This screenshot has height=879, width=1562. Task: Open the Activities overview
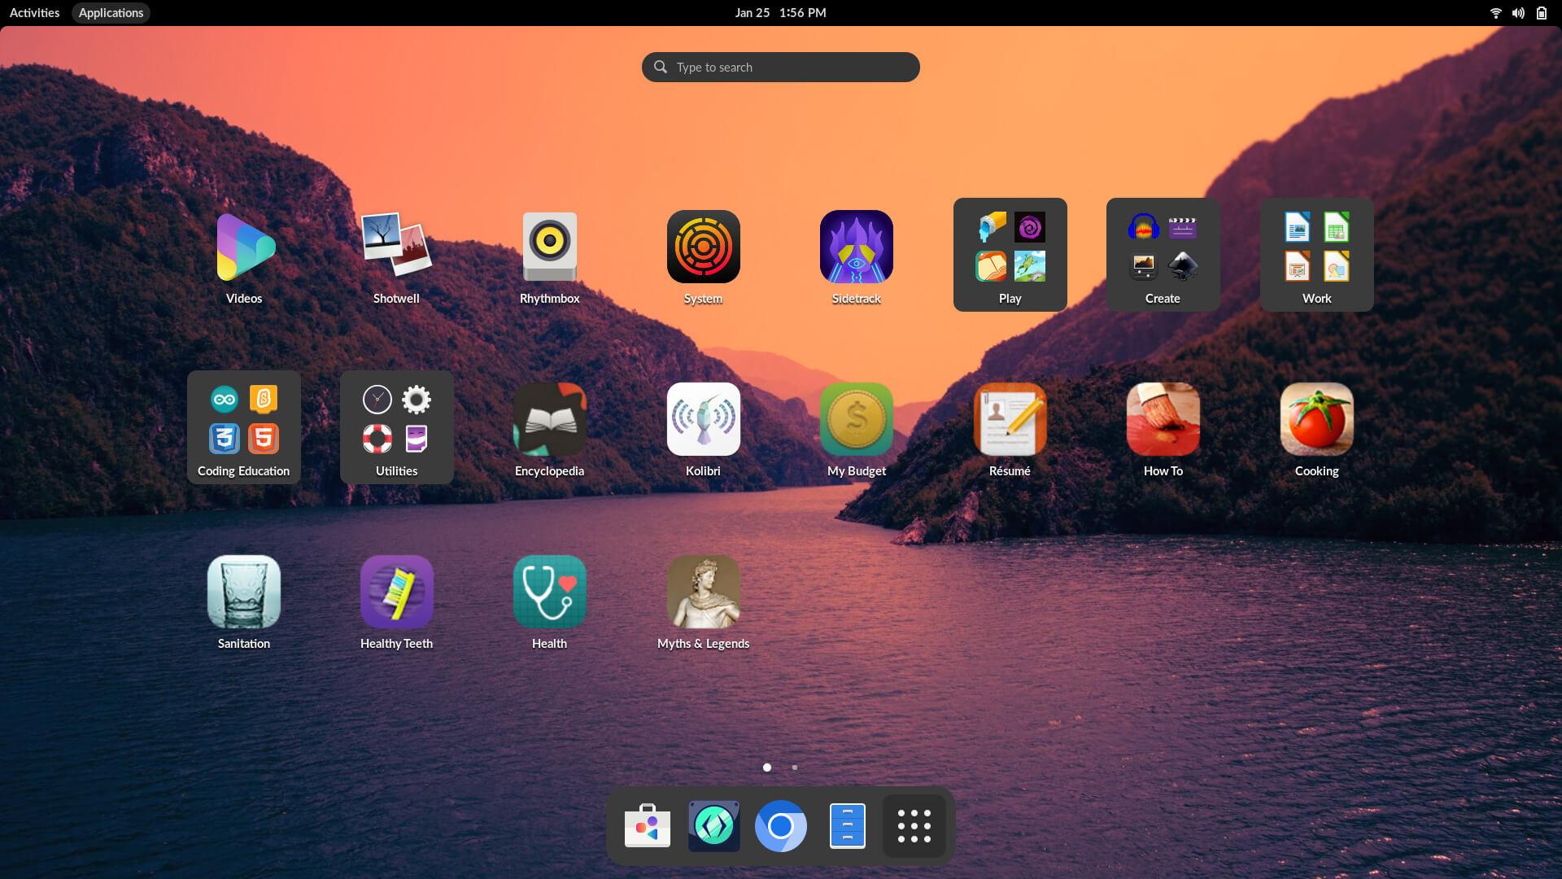[x=33, y=12]
